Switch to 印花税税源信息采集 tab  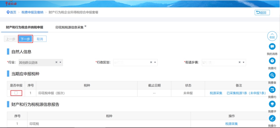69,27
